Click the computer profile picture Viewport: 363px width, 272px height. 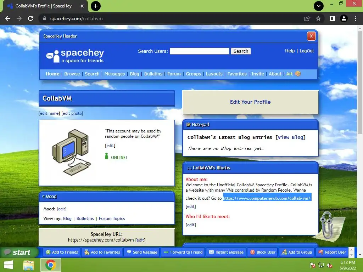pyautogui.click(x=72, y=152)
